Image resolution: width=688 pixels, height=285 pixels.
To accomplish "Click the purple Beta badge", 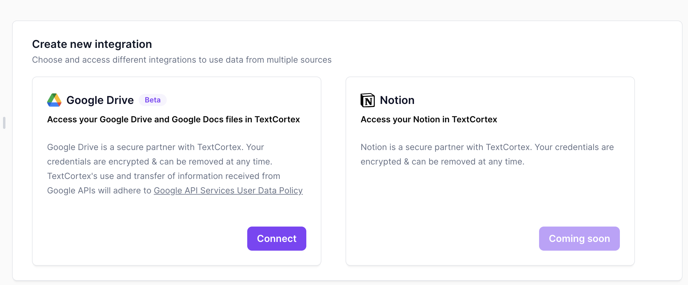I will 153,100.
